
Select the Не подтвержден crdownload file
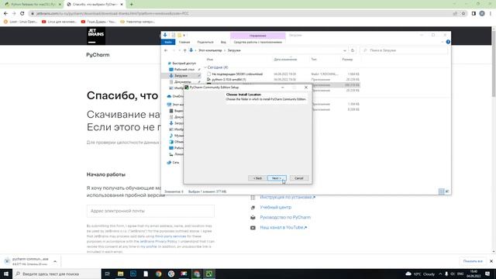click(237, 74)
